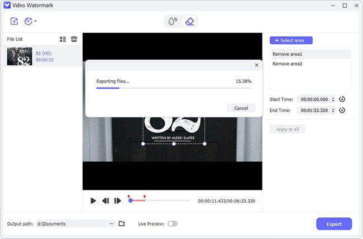Minimize the Video Watermark window
The height and width of the screenshot is (239, 363).
(x=333, y=6)
